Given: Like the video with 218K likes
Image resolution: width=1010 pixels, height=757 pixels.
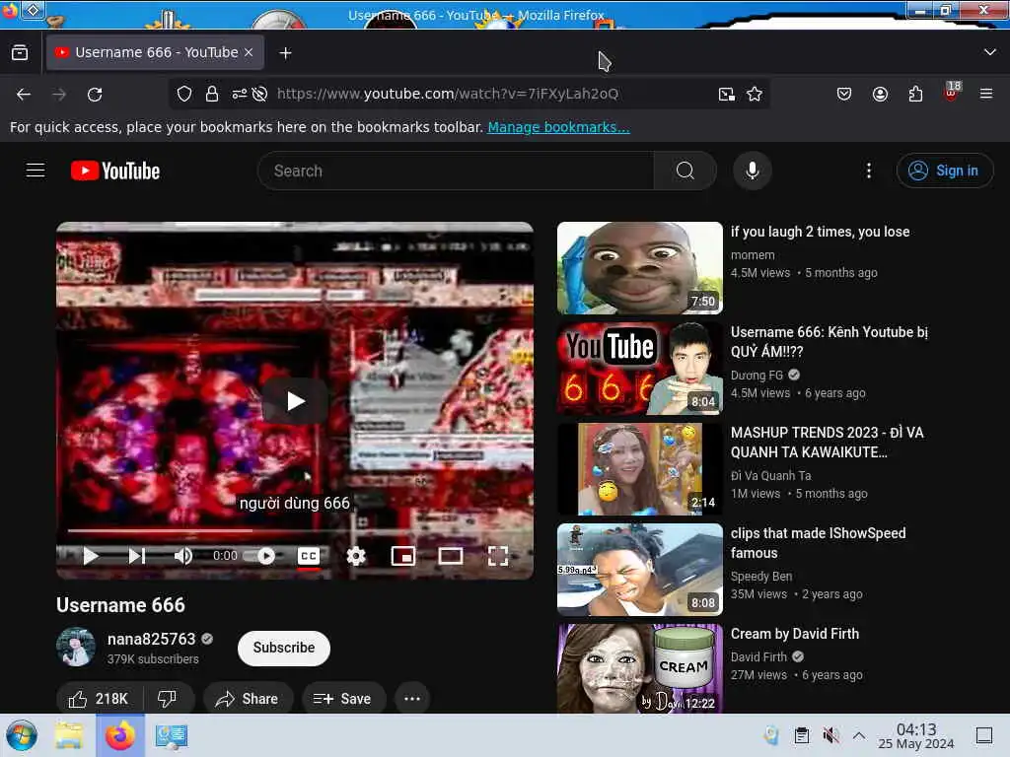Looking at the screenshot, I should pyautogui.click(x=99, y=699).
